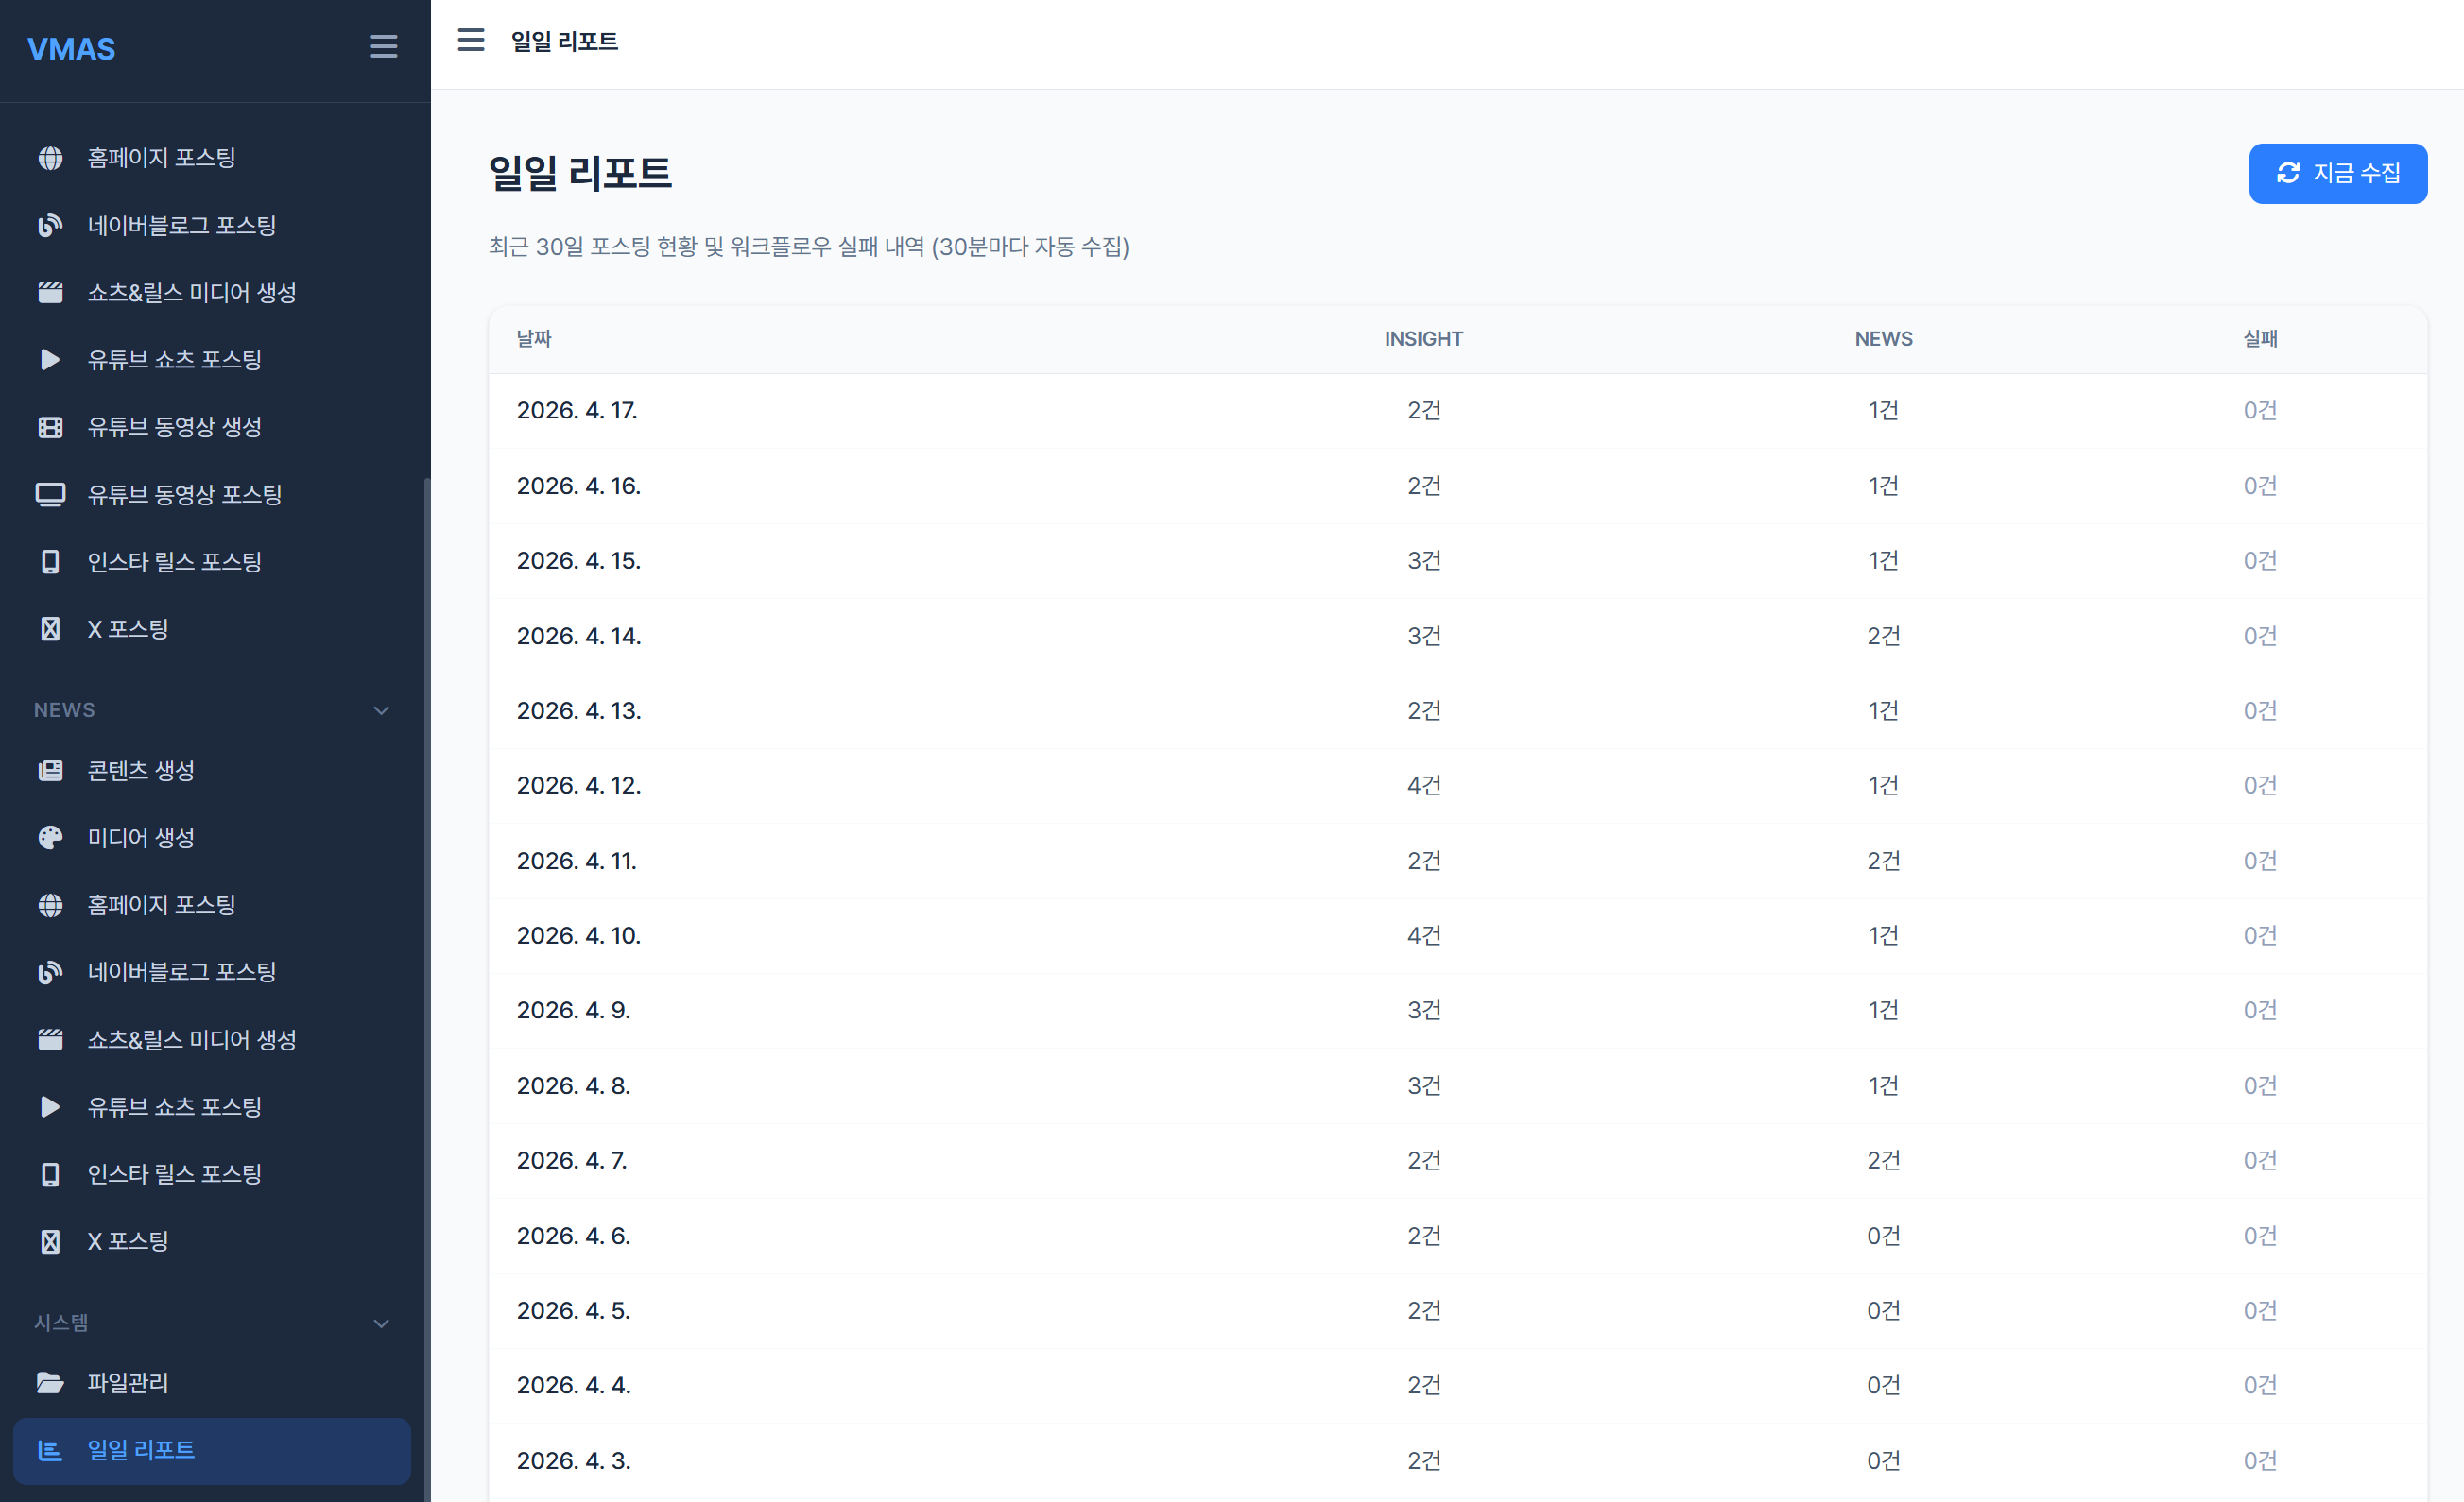The image size is (2464, 1502).
Task: Click the 미디어 생성 palette icon
Action: [50, 838]
